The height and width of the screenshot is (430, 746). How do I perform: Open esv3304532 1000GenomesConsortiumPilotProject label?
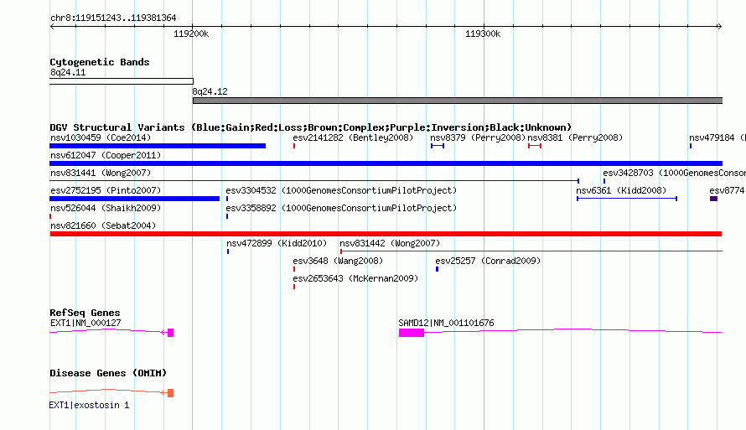pos(341,190)
